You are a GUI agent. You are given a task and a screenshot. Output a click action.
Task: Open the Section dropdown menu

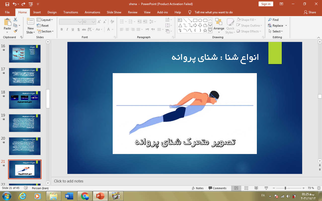(x=46, y=31)
